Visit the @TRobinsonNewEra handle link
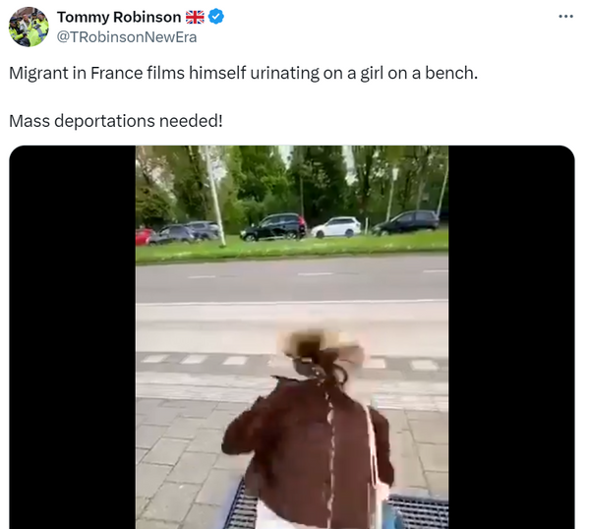The width and height of the screenshot is (590, 529). [x=127, y=37]
